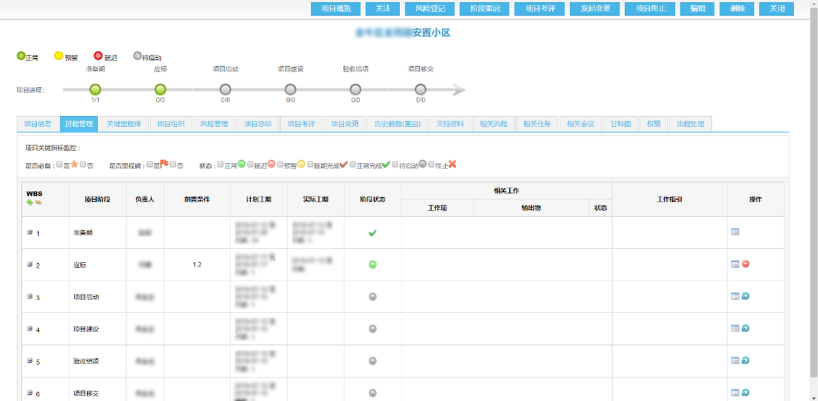Click the start arrow icon in 项目建设 row
Viewport: 818px width, 401px height.
(746, 328)
